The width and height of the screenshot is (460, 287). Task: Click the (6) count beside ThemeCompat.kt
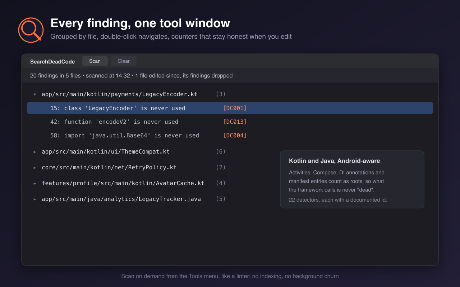pyautogui.click(x=221, y=151)
